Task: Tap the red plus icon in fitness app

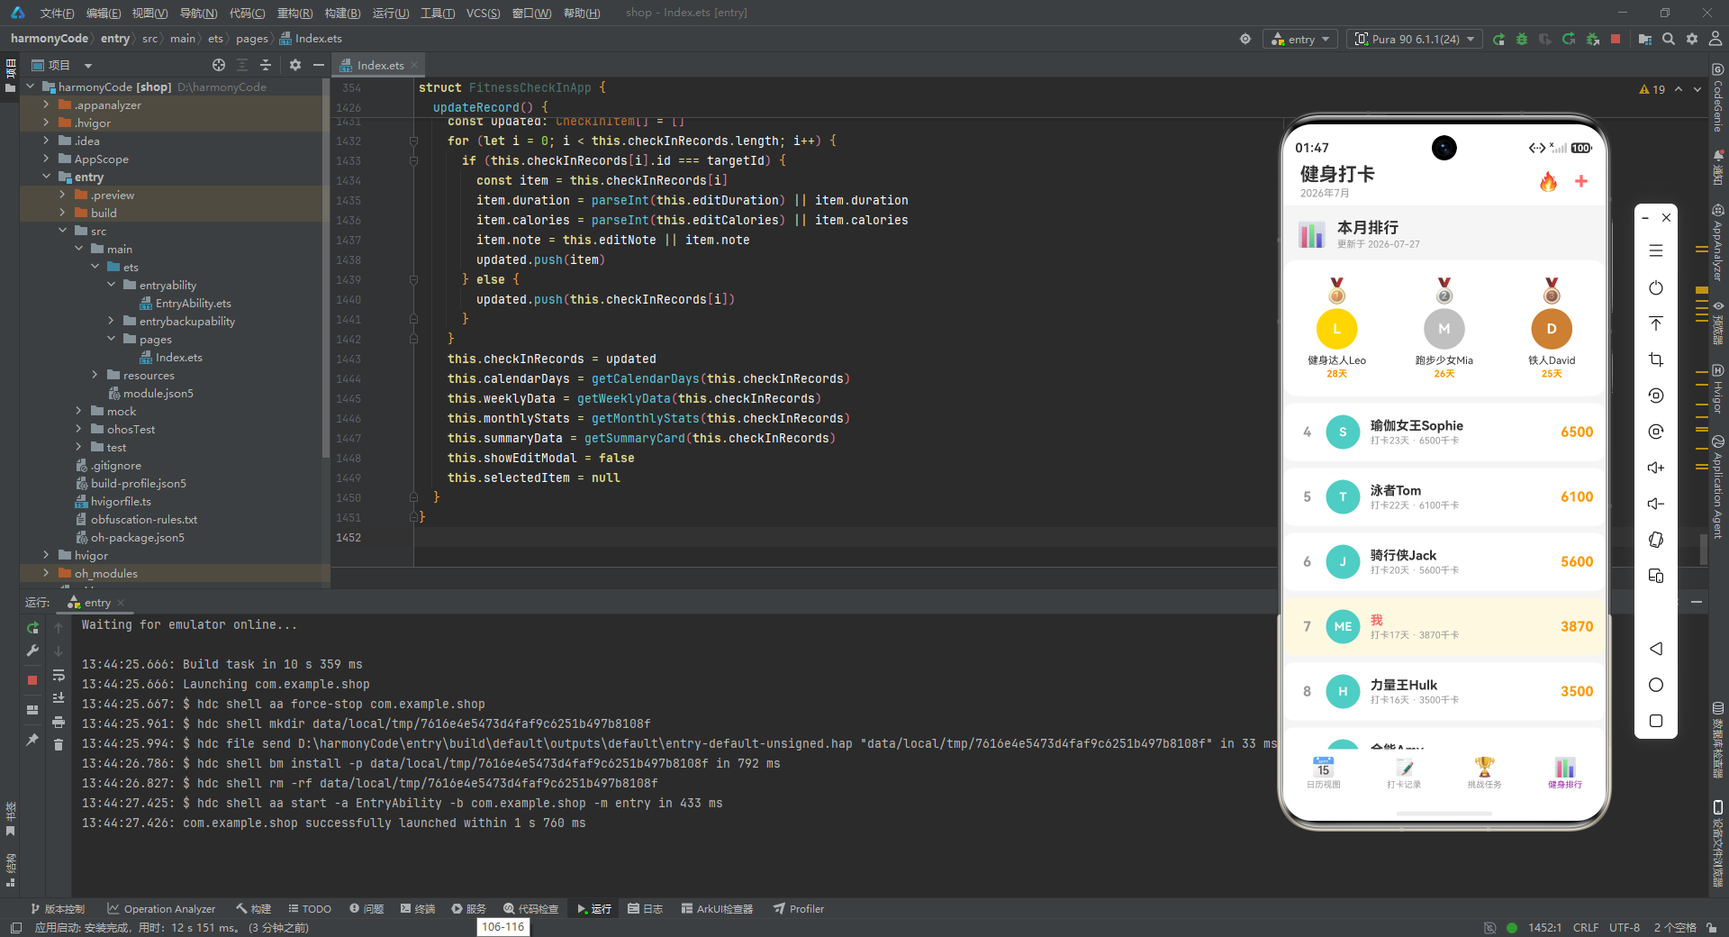Action: (x=1581, y=181)
